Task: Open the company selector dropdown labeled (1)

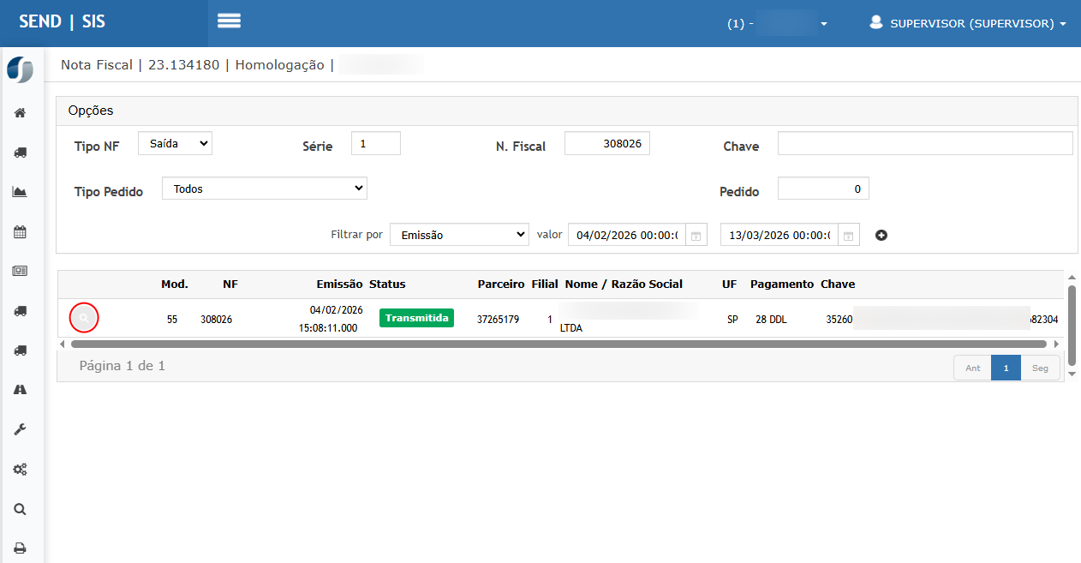Action: click(x=777, y=23)
